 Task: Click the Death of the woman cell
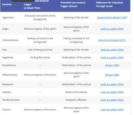click(76, 92)
